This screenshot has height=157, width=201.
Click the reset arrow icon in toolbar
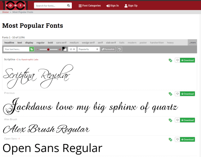(119, 49)
